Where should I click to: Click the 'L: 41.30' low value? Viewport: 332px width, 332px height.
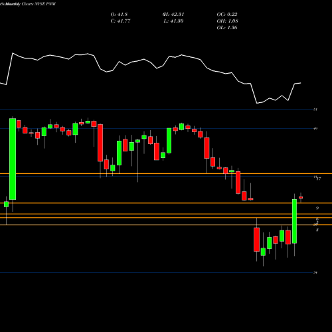[x=173, y=21]
